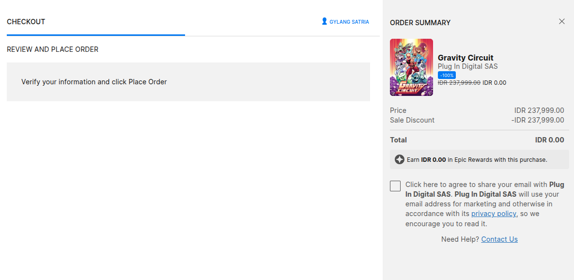The height and width of the screenshot is (280, 574).
Task: Click the Earn Epic Rewards banner text
Action: 477,159
